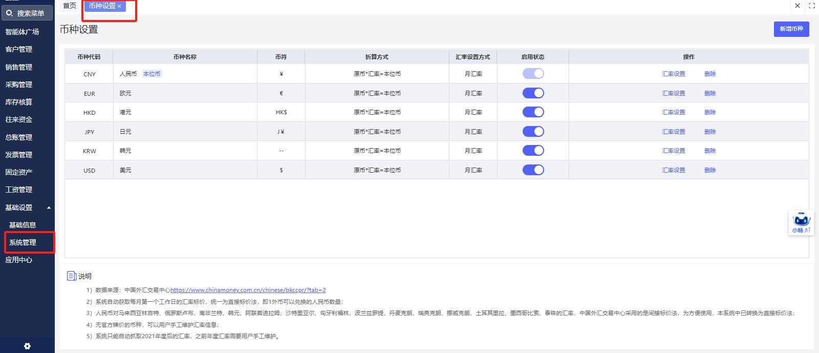The width and height of the screenshot is (819, 353).
Task: Open the 工资管理 menu
Action: pos(18,190)
